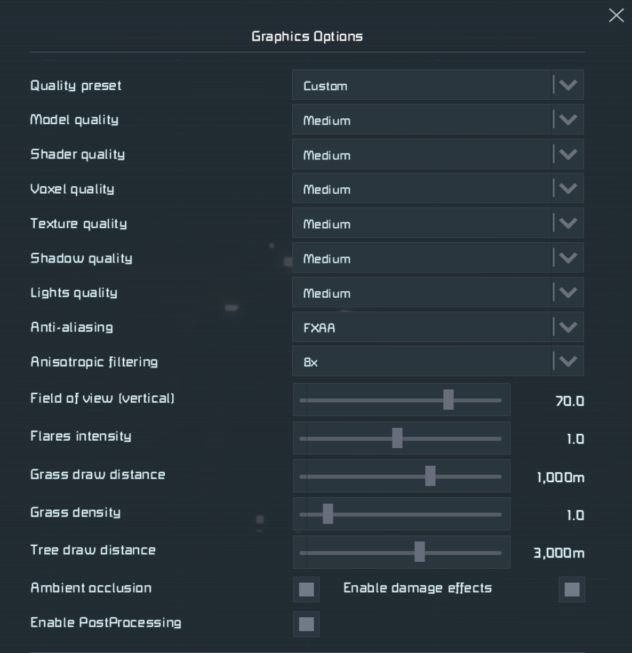The image size is (632, 653).
Task: Open the Shader quality dropdown
Action: (437, 155)
